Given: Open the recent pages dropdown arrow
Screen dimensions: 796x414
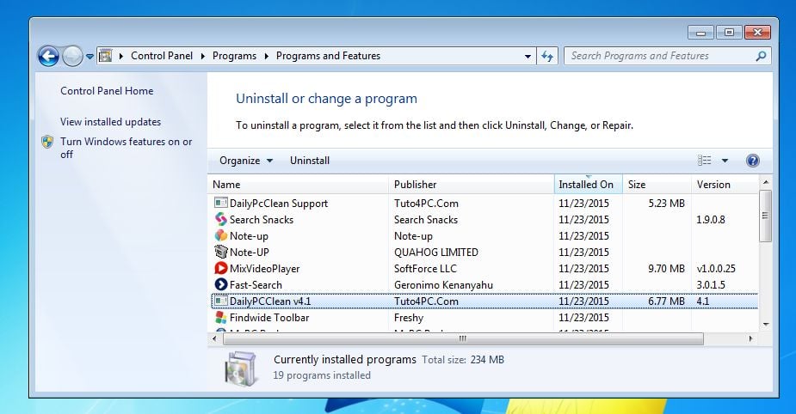Looking at the screenshot, I should (x=89, y=56).
